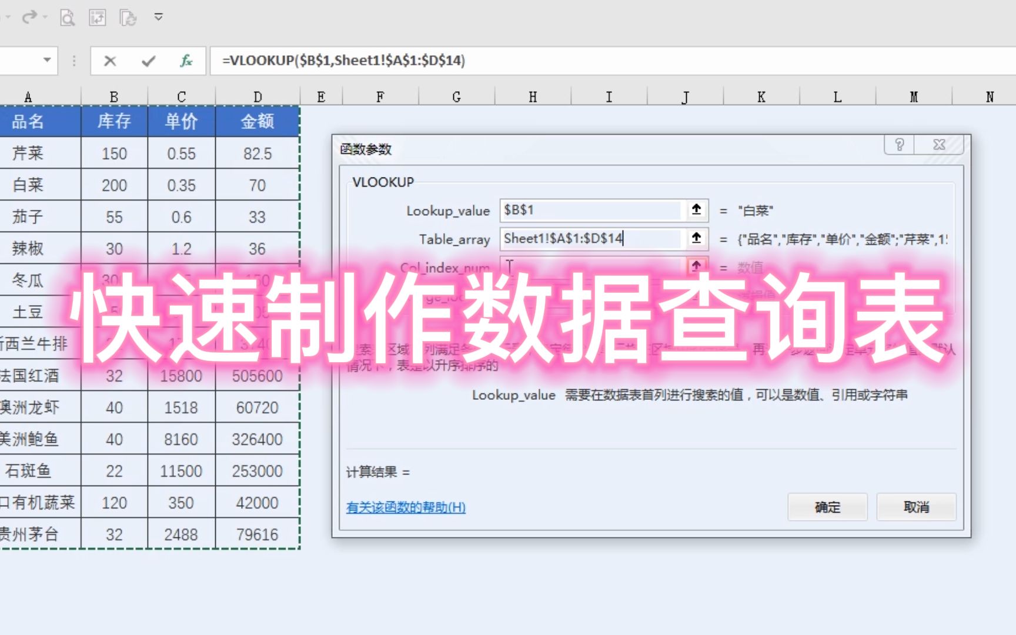Select column L header
This screenshot has width=1016, height=635.
[x=837, y=96]
